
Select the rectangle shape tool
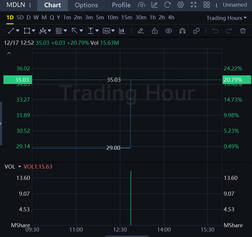(x=27, y=31)
